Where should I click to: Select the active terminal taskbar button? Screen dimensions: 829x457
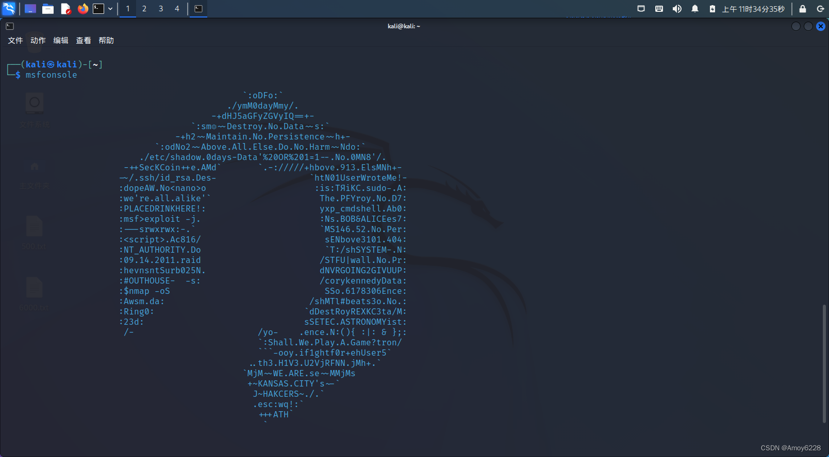(x=198, y=9)
